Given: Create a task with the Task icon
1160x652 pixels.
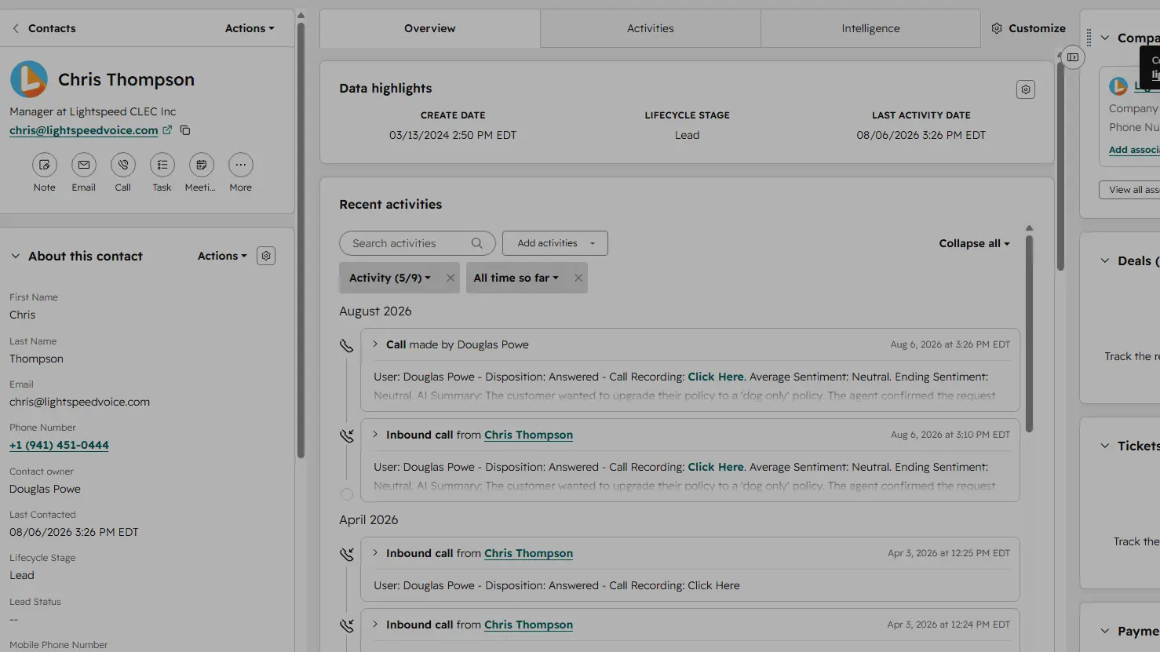Looking at the screenshot, I should [x=162, y=165].
